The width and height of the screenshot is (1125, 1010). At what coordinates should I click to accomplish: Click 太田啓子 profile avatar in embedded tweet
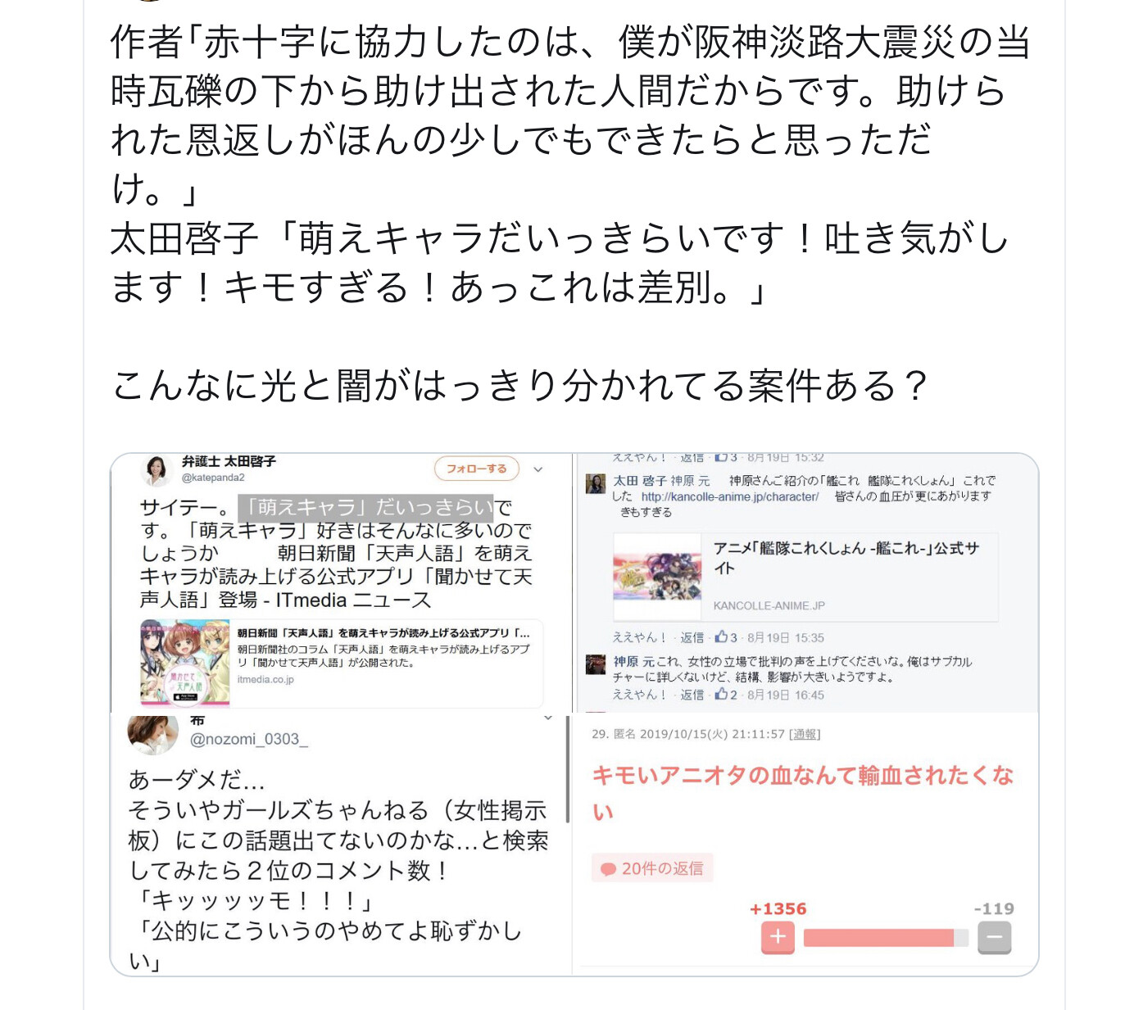pyautogui.click(x=156, y=470)
